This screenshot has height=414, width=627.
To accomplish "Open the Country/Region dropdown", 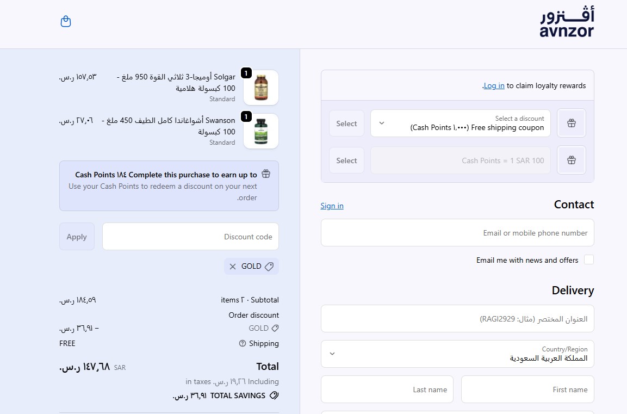I will 457,354.
